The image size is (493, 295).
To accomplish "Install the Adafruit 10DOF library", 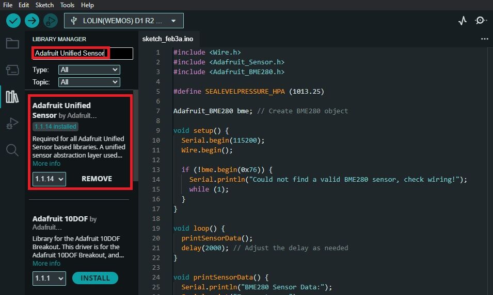I will tap(95, 278).
